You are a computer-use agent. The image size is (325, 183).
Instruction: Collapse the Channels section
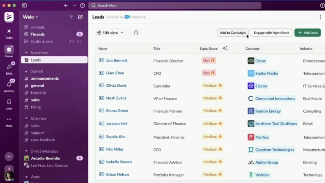[x=26, y=118]
